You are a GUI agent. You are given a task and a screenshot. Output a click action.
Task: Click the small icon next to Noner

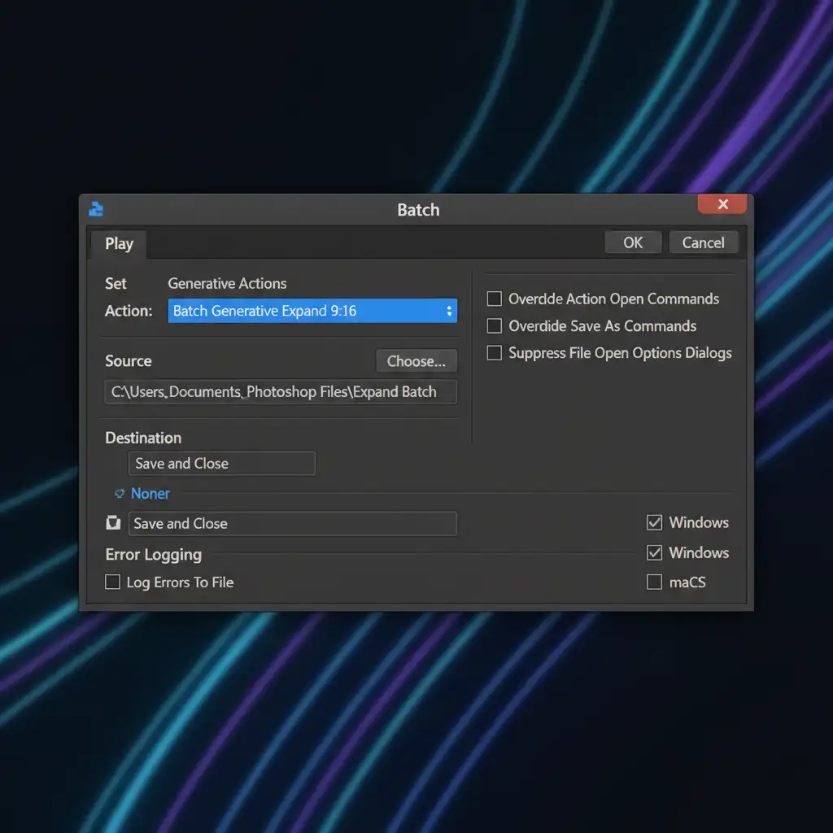pos(120,493)
